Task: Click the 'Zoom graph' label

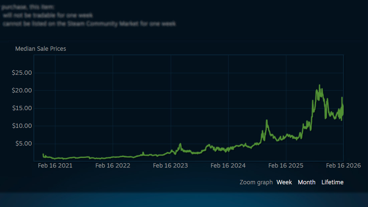Action: [256, 182]
